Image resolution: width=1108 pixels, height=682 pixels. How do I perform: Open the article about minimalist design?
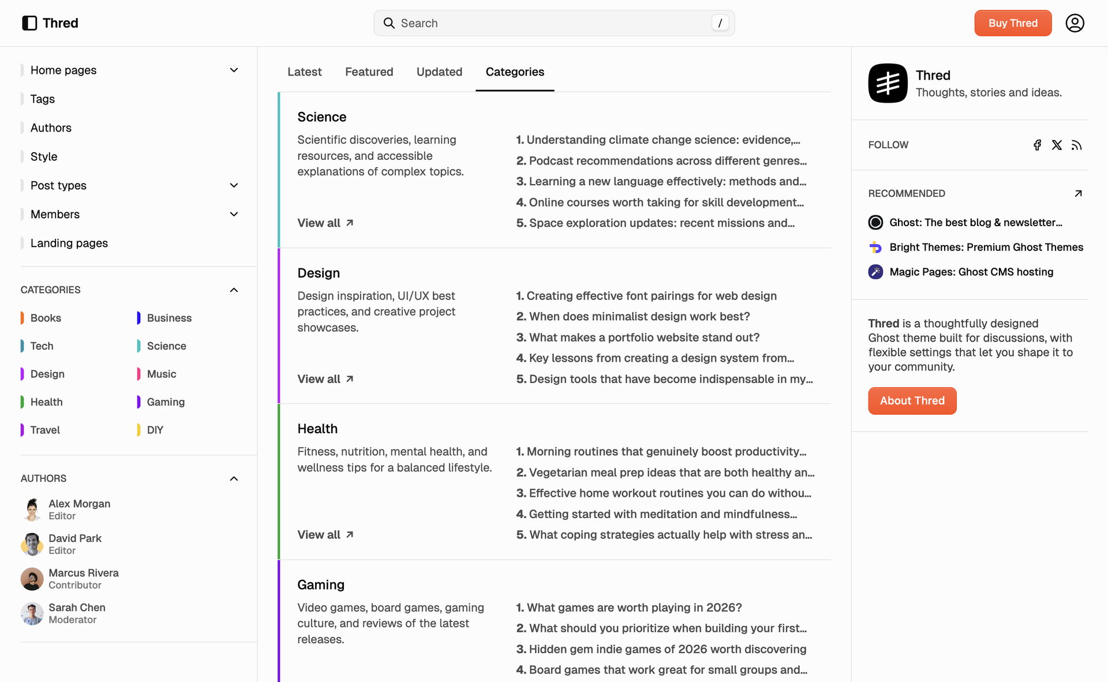click(x=633, y=316)
